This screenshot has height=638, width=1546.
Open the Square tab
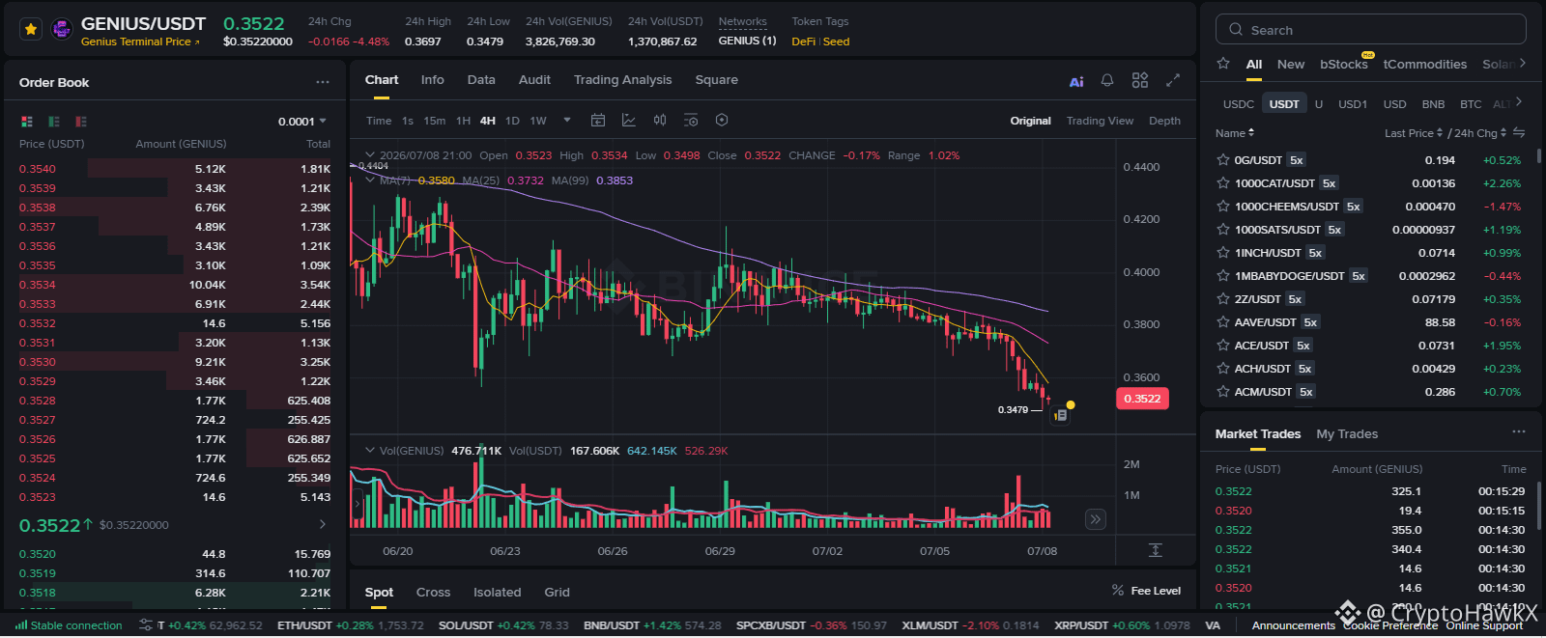pos(717,80)
